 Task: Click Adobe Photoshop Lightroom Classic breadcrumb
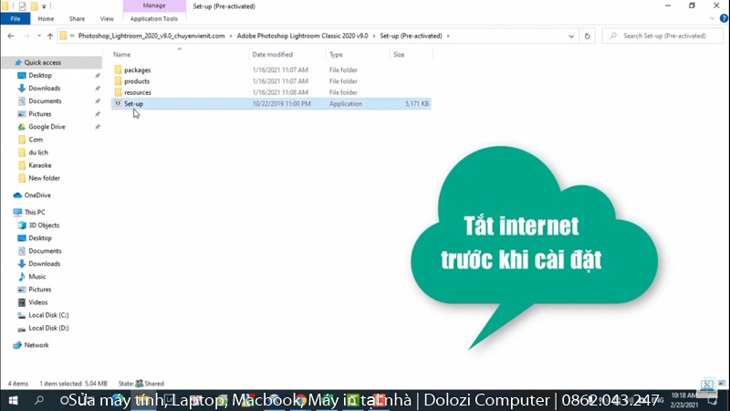point(302,36)
